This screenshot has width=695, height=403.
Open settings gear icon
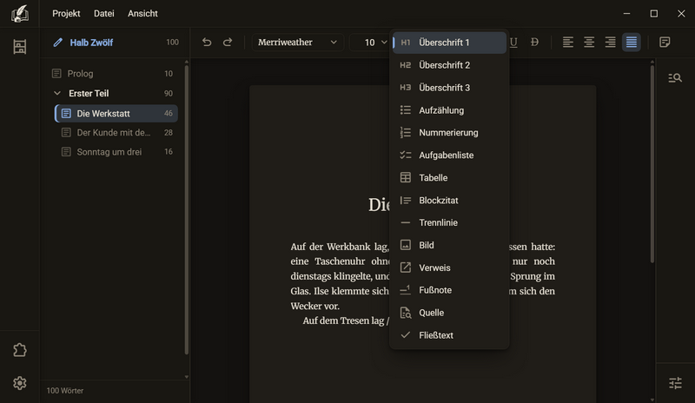click(x=19, y=383)
